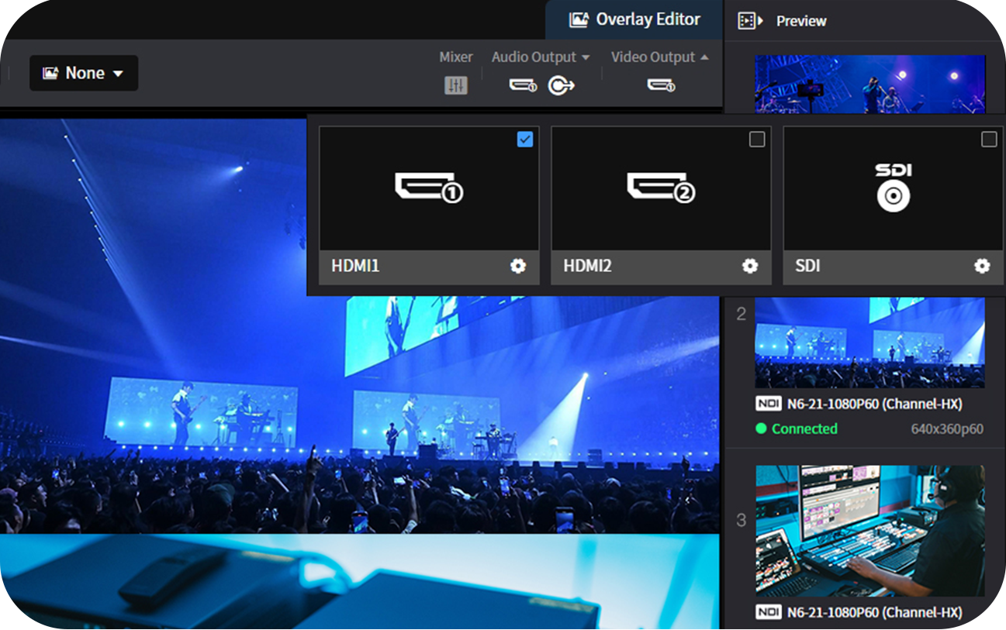Click the HDMI1 audio output icon

[523, 85]
